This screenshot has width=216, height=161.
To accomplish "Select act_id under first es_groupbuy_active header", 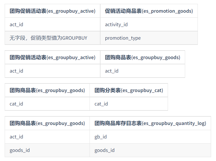I will (x=52, y=24).
